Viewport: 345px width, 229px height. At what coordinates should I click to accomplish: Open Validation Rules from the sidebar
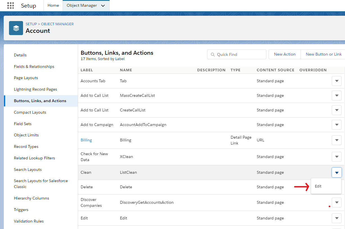coord(29,221)
